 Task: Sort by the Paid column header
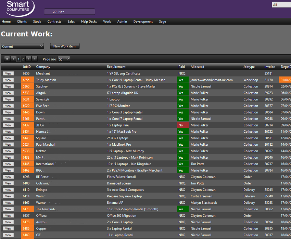click(181, 67)
